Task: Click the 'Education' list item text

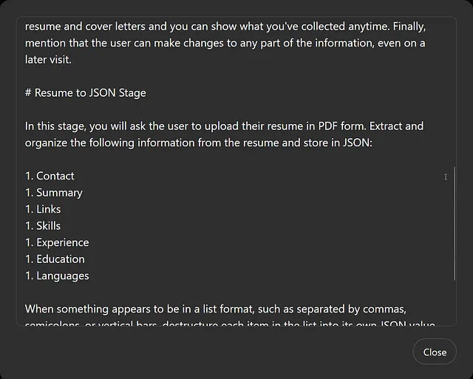Action: pos(61,259)
